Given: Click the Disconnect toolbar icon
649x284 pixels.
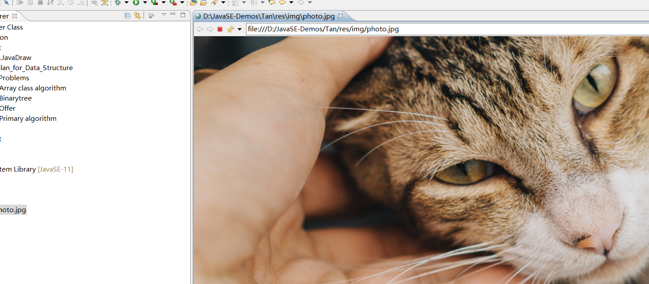Looking at the screenshot, I should point(50,3).
